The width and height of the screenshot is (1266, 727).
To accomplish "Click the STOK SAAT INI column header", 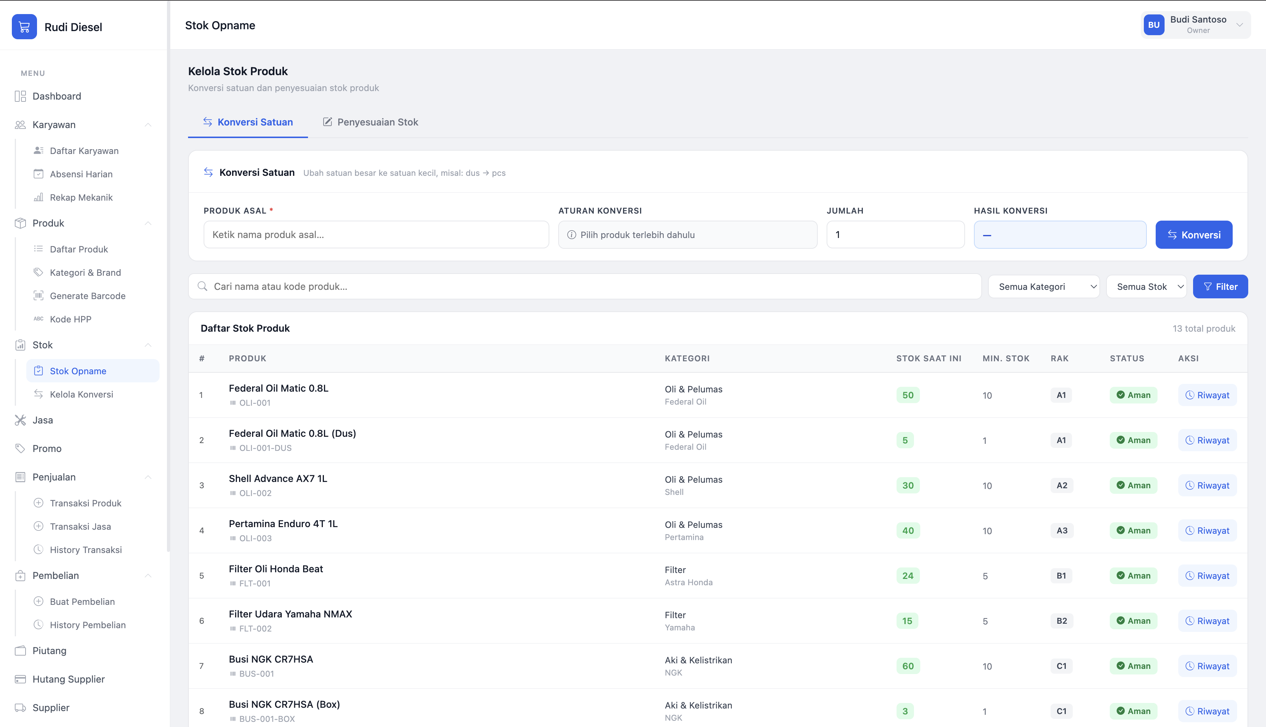I will pyautogui.click(x=928, y=358).
